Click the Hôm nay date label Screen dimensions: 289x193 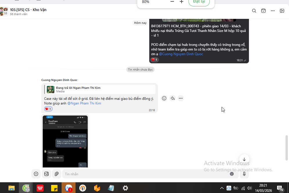click(x=140, y=23)
